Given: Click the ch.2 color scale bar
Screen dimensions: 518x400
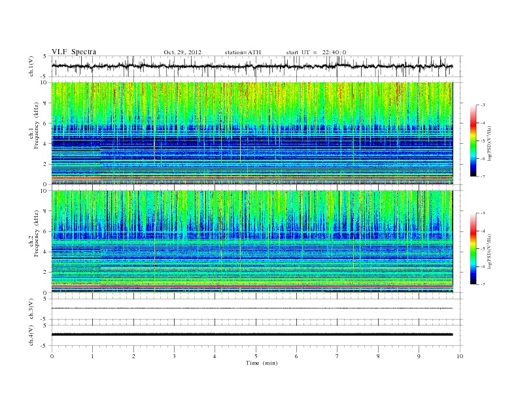Looking at the screenshot, I should coord(474,248).
